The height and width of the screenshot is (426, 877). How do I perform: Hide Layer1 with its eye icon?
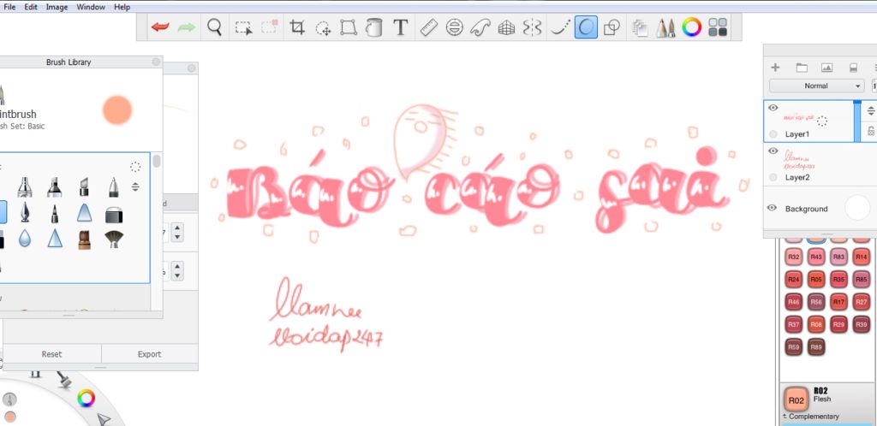coord(773,108)
